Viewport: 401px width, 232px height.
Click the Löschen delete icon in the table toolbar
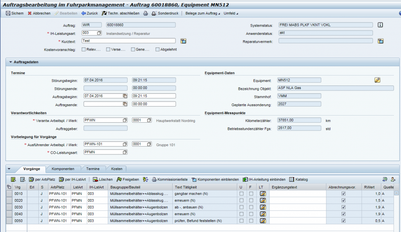95,179
